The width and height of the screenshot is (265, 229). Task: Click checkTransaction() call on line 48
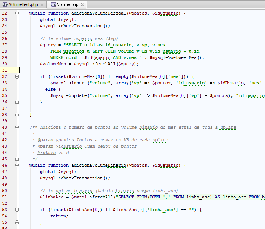(85, 178)
